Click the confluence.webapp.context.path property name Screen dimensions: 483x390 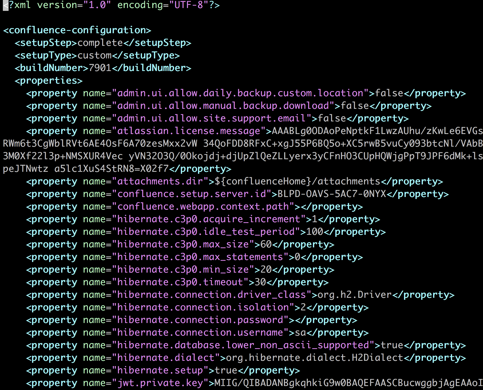[203, 206]
